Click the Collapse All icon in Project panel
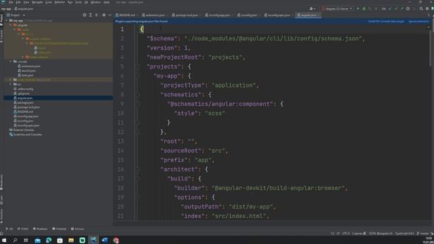Viewport: 434px width, 244px height. pos(96,15)
